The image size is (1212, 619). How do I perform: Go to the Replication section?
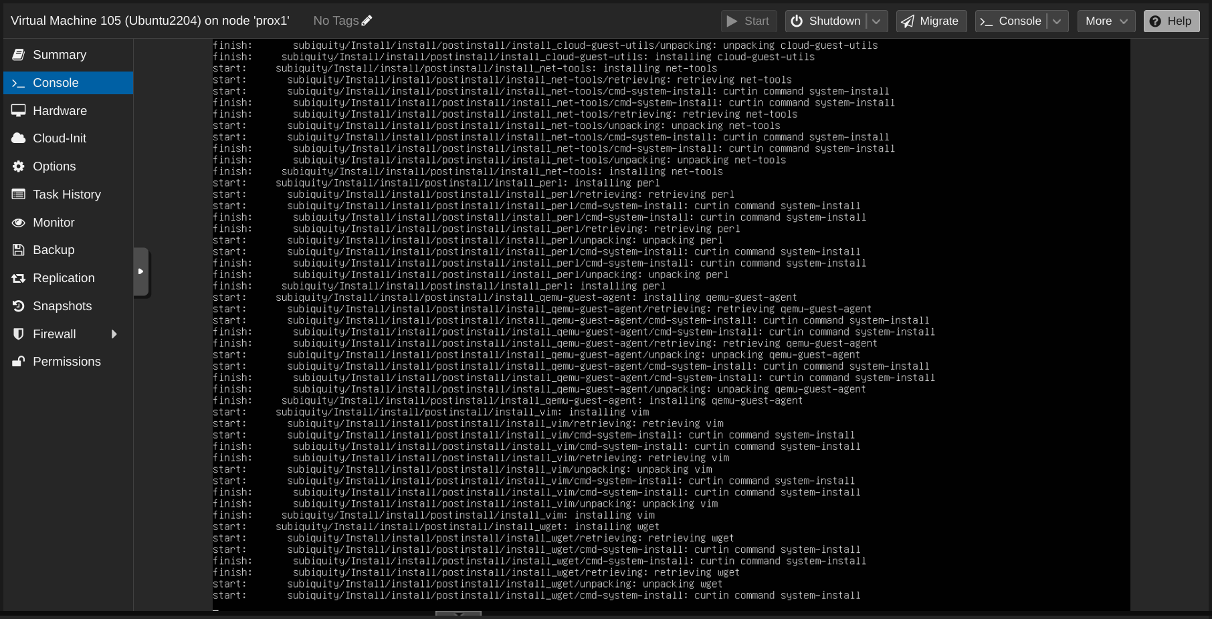click(x=68, y=278)
